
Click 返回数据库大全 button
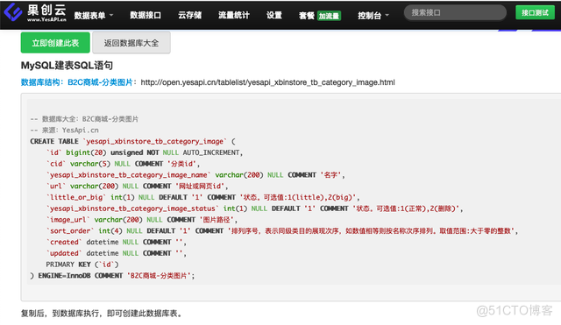[x=131, y=43]
